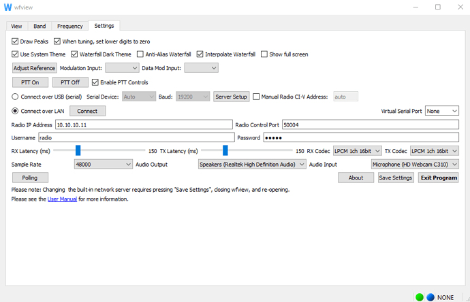
Task: Open the Modulation Input dropdown
Action: click(x=123, y=68)
